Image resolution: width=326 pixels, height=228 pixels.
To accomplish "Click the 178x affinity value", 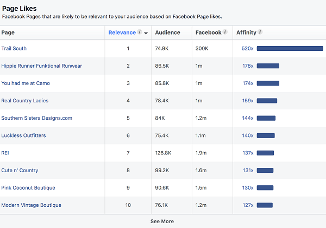I will pyautogui.click(x=248, y=66).
